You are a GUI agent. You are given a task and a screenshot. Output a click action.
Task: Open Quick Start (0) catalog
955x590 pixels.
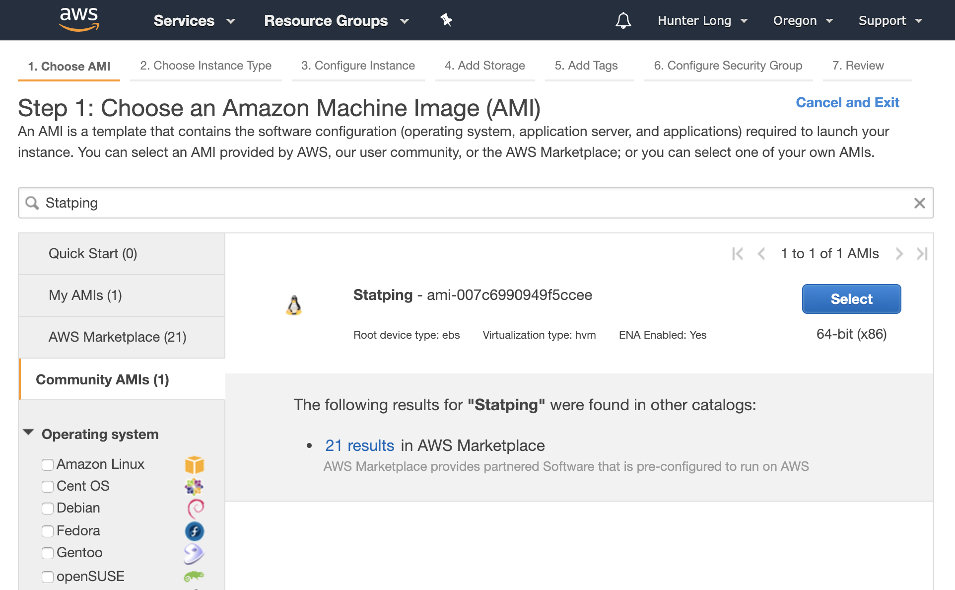pyautogui.click(x=122, y=254)
